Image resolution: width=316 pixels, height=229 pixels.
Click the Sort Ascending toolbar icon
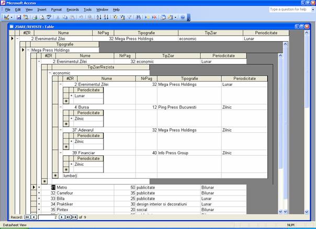coord(99,17)
